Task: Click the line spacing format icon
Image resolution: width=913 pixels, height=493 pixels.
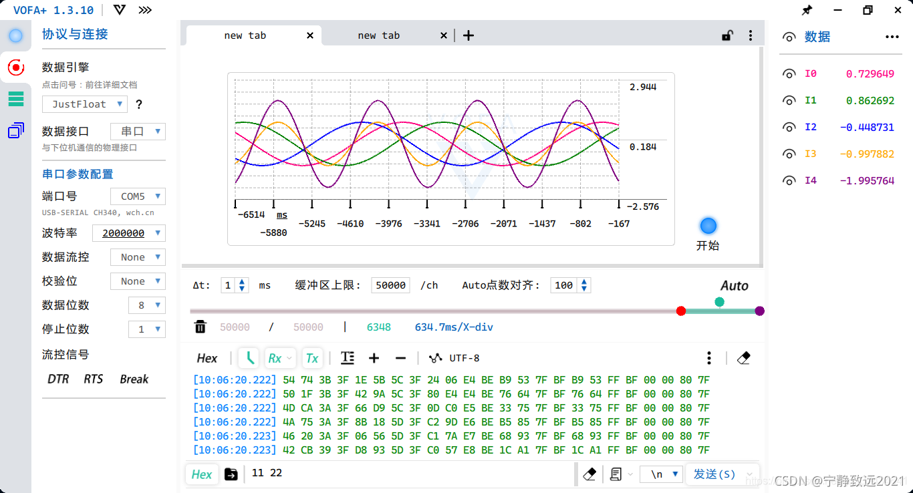Action: point(347,358)
